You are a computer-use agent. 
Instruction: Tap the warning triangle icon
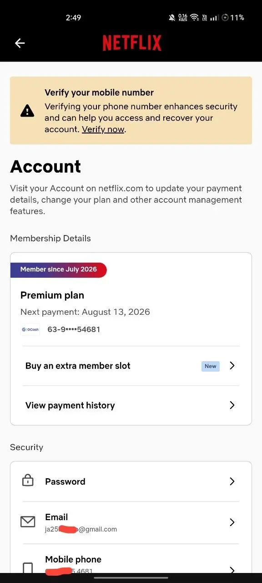coord(27,111)
